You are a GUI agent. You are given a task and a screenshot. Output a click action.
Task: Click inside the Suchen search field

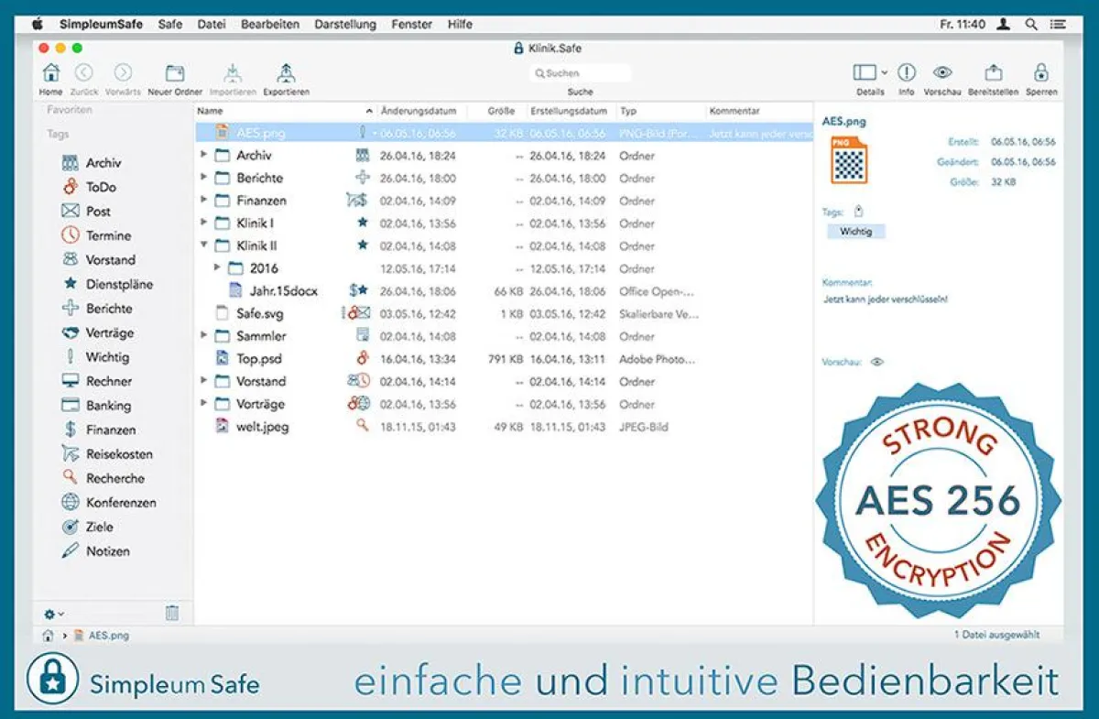click(x=581, y=72)
